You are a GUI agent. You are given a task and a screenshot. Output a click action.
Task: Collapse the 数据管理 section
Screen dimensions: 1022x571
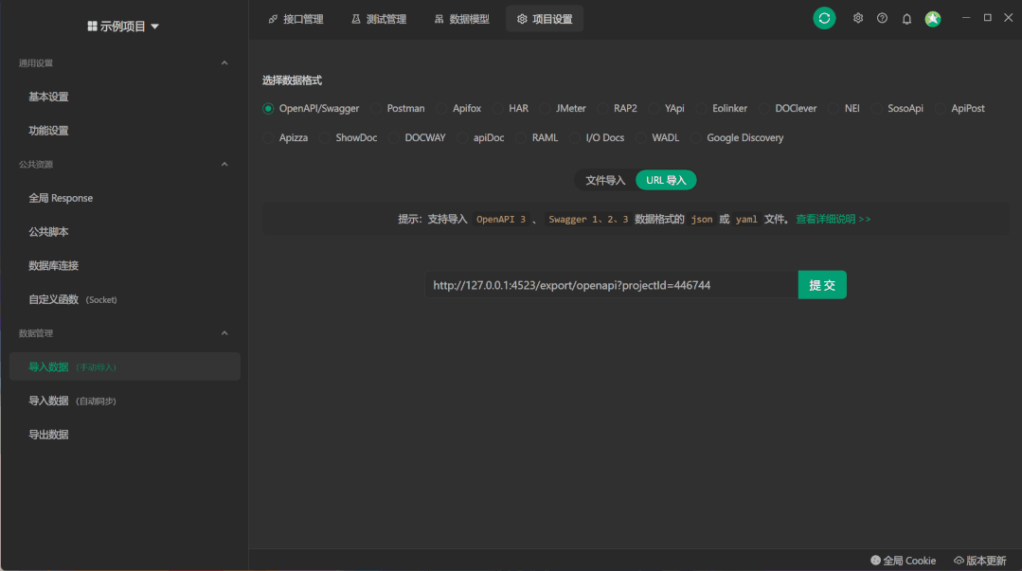click(x=224, y=332)
